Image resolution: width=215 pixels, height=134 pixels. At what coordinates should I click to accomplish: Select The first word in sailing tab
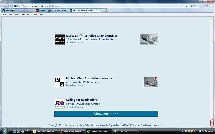coord(85,10)
